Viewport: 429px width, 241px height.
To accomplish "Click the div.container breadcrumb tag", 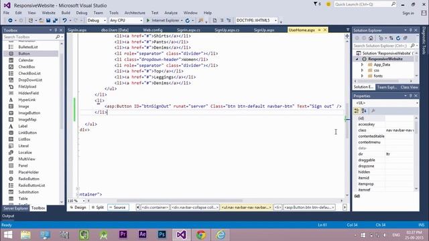I will pyautogui.click(x=155, y=208).
